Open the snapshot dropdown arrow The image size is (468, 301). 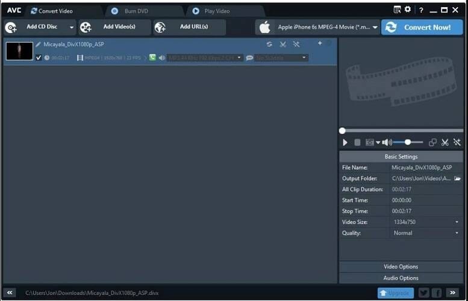378,142
